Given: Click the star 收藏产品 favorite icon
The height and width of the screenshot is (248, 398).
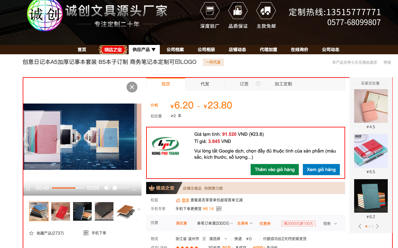Looking at the screenshot, I should 31,233.
